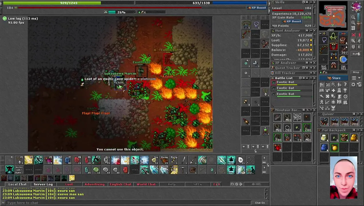The height and width of the screenshot is (206, 364).
Task: Open the Hunt Analyser menu icon
Action: point(307,31)
